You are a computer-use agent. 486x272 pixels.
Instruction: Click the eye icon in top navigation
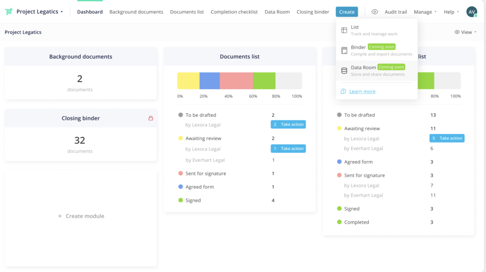click(374, 12)
